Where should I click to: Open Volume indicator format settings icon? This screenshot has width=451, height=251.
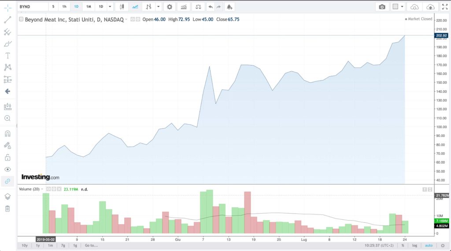click(x=54, y=189)
